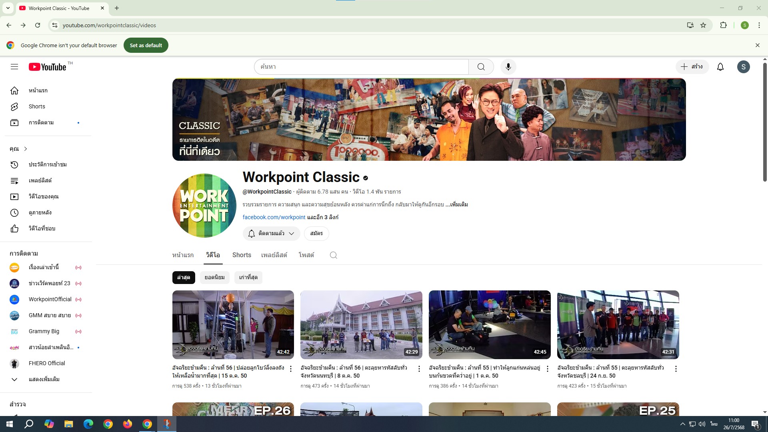Open Microsoft Edge from the taskbar

[x=88, y=424]
